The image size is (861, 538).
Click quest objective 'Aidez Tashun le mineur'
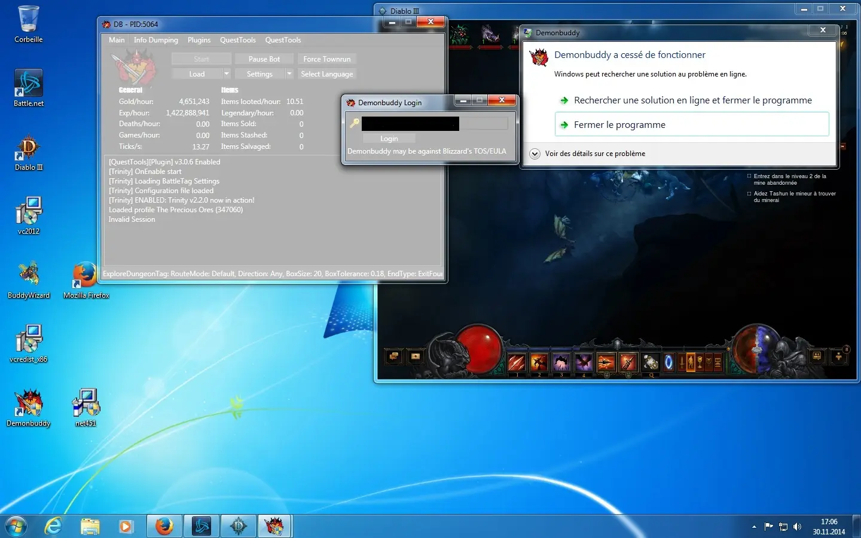[x=794, y=197]
